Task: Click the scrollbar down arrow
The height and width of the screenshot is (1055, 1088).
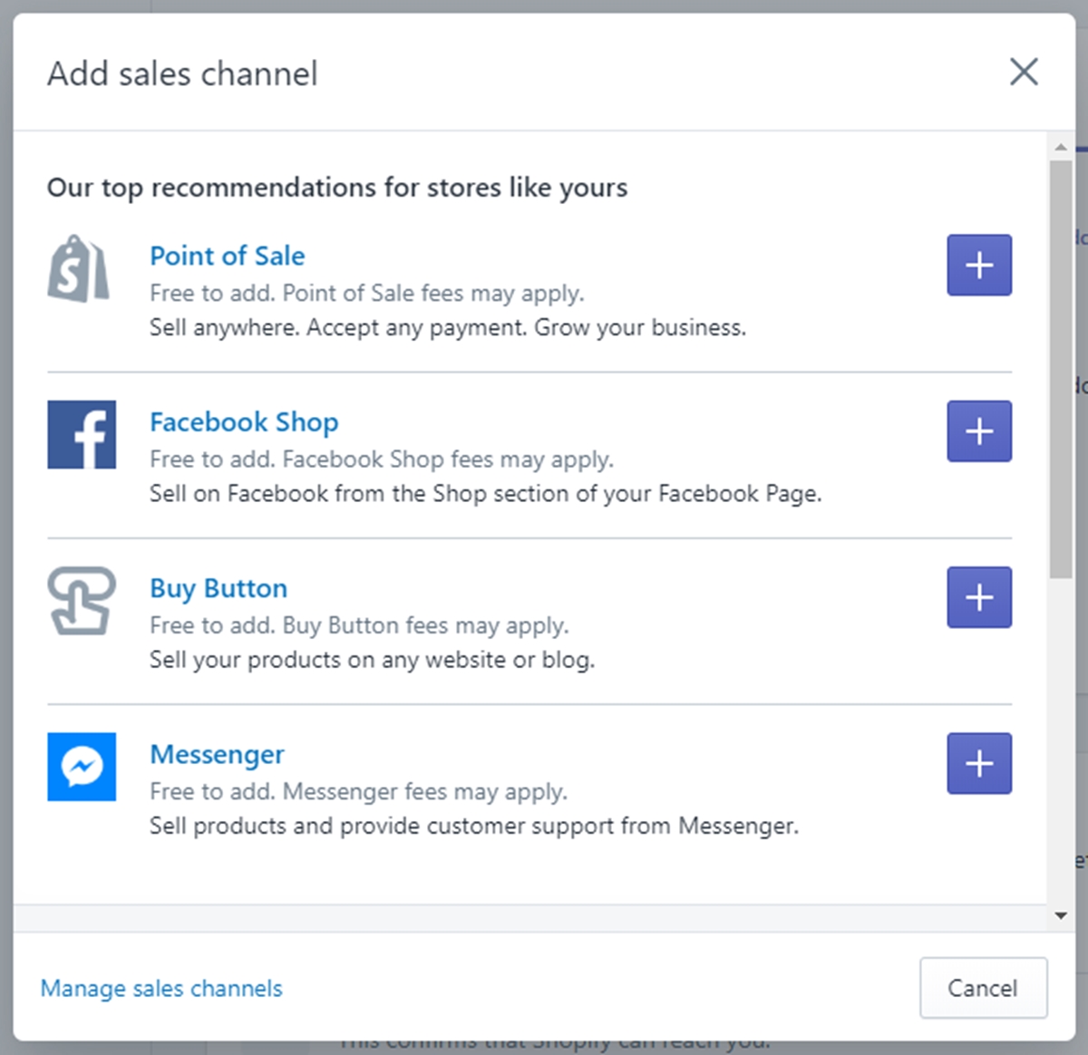Action: coord(1061,915)
